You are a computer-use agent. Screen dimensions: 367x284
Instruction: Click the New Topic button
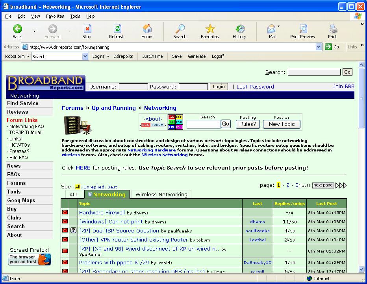282,124
